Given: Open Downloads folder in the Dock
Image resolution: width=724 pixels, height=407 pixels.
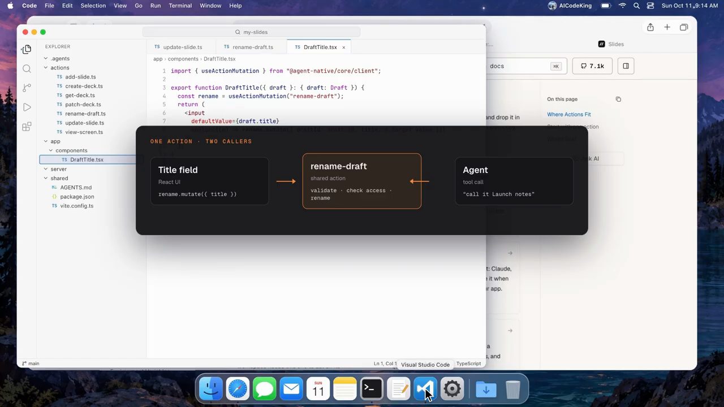Looking at the screenshot, I should click(486, 389).
